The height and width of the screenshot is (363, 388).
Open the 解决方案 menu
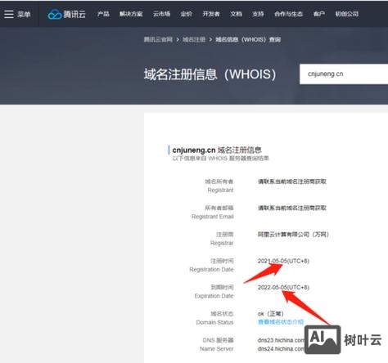(131, 14)
